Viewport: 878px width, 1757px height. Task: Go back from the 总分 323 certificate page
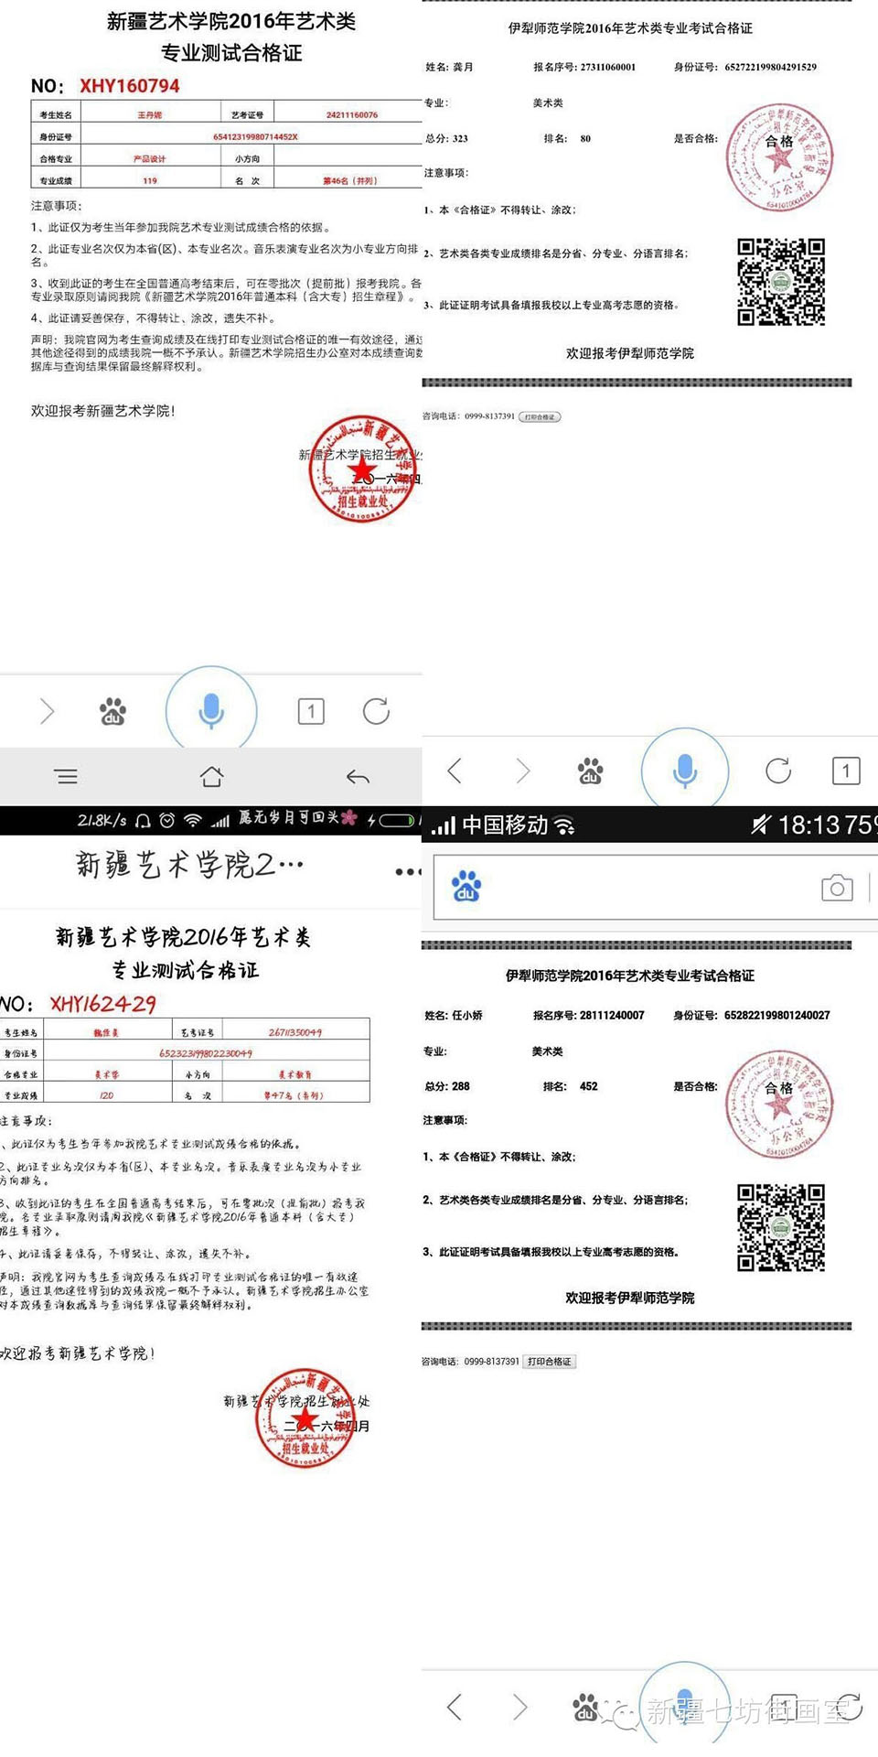tap(455, 771)
